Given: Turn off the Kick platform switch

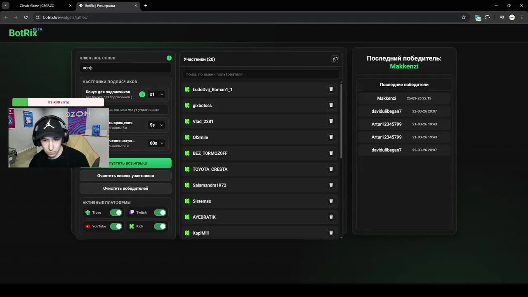Looking at the screenshot, I should [x=160, y=226].
